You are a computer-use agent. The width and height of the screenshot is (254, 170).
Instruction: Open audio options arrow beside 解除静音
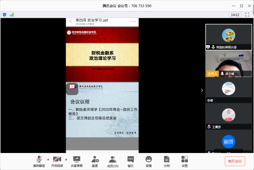[x=48, y=159]
